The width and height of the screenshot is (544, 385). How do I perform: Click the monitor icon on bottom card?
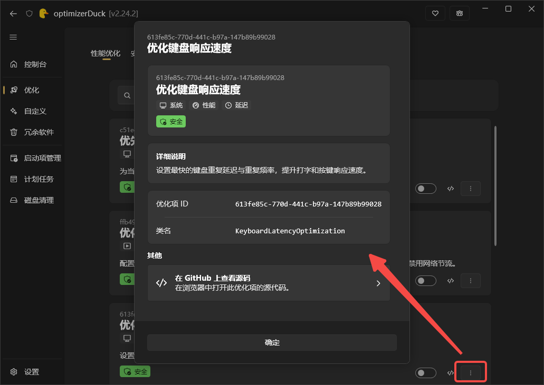[127, 338]
